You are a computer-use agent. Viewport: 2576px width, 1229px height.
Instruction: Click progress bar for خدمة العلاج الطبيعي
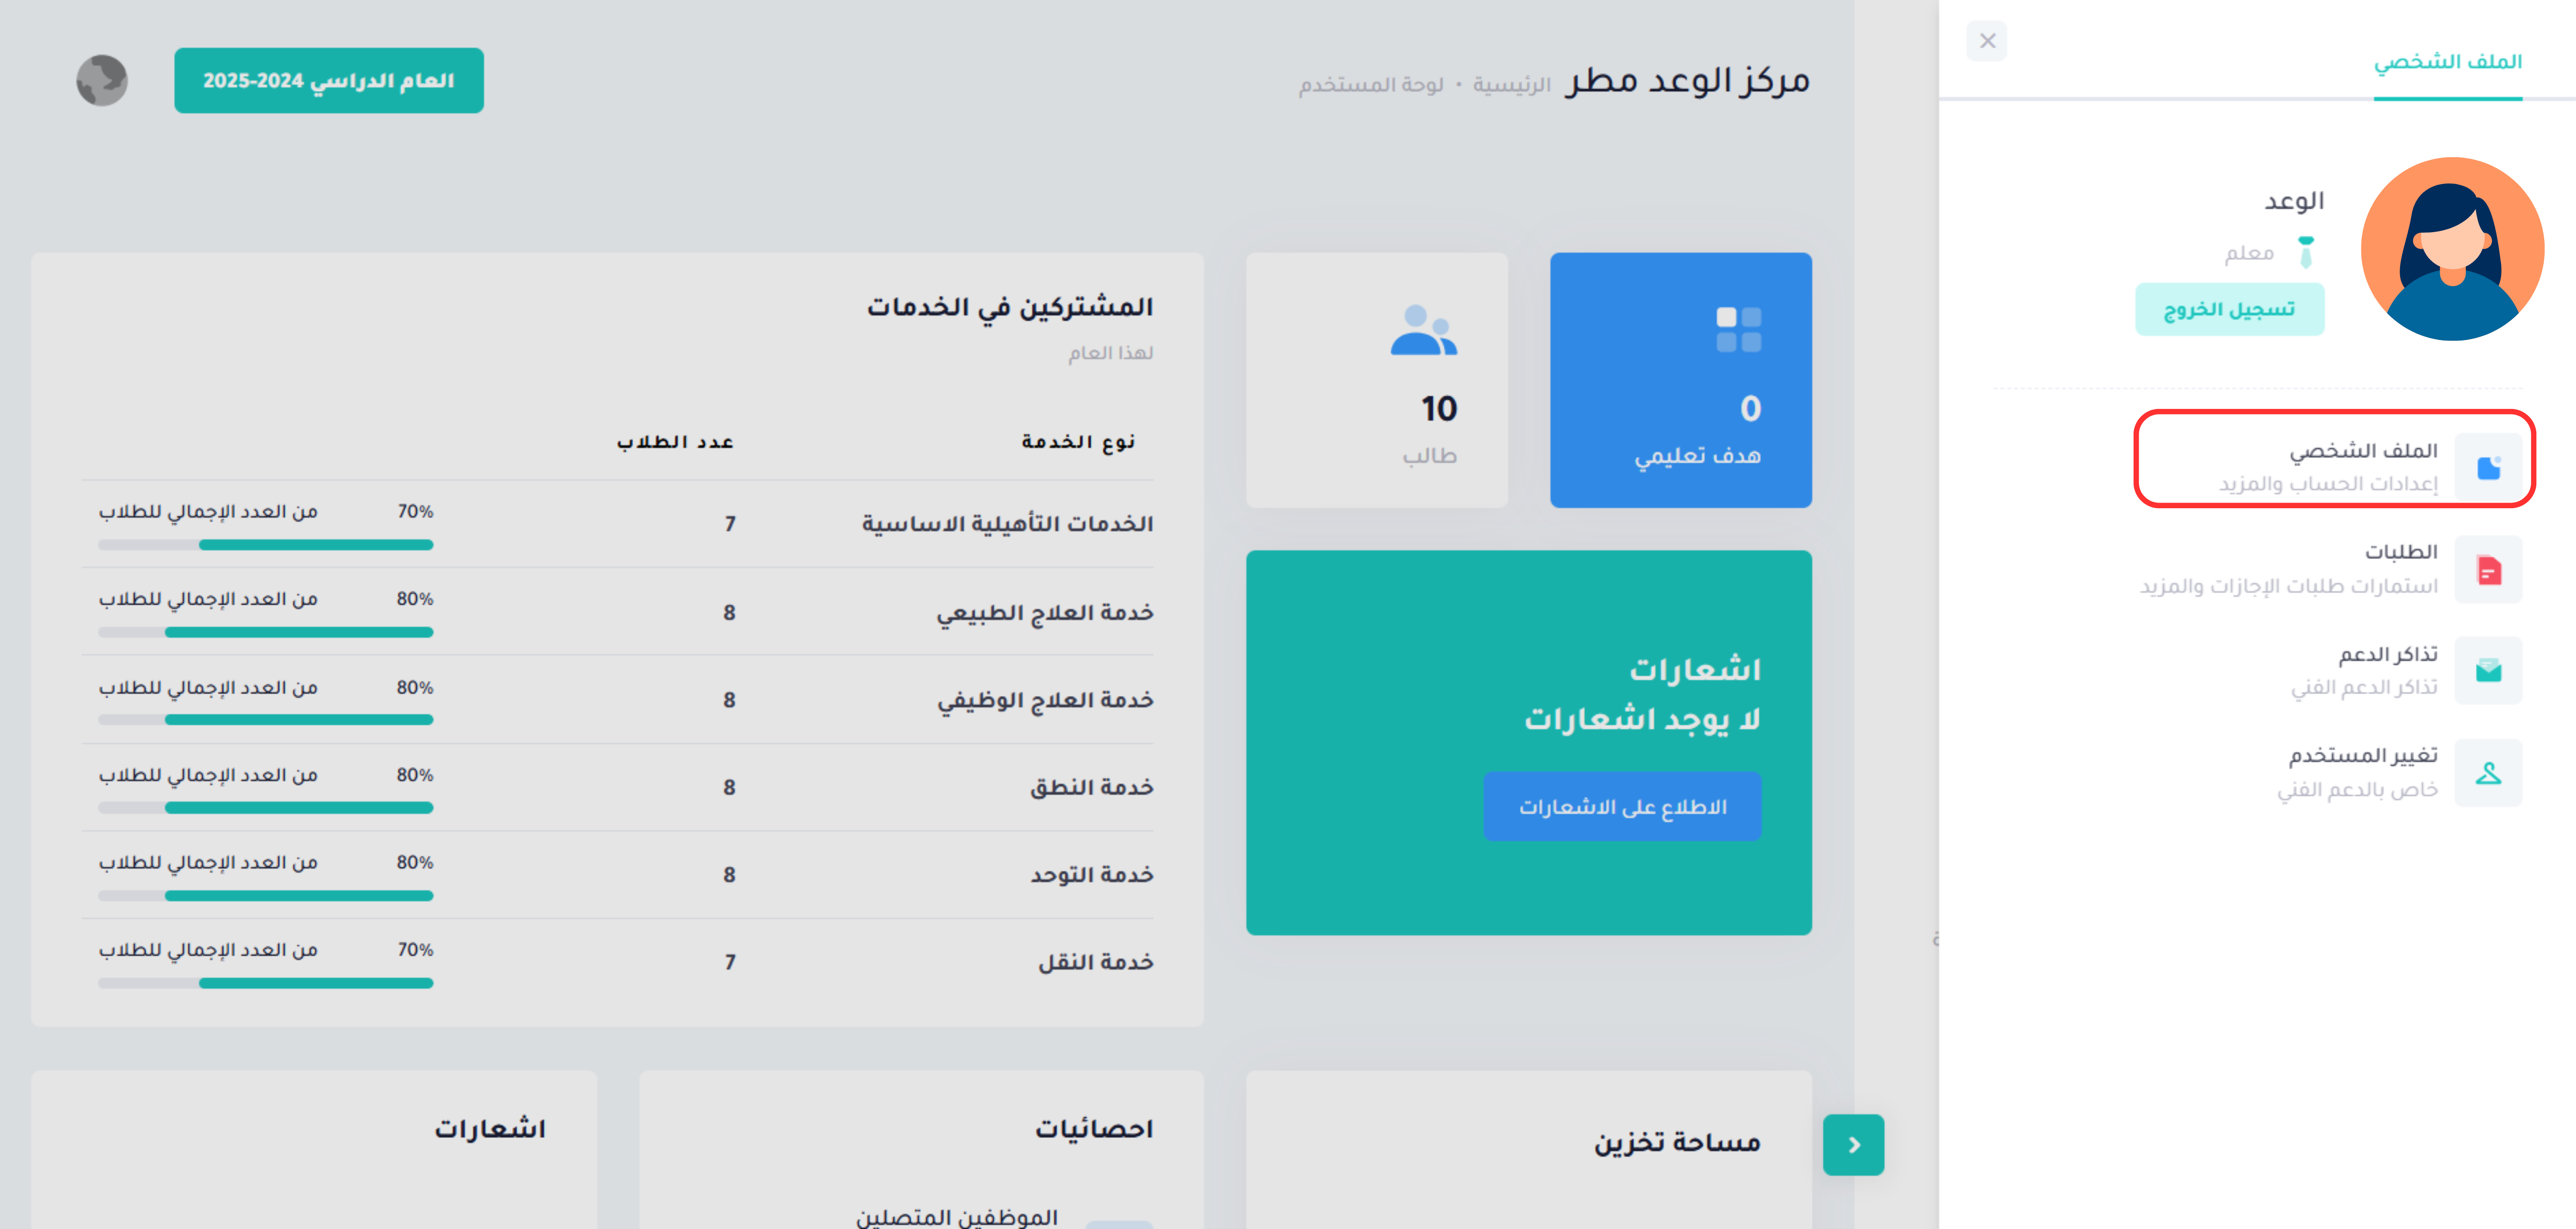tap(266, 632)
